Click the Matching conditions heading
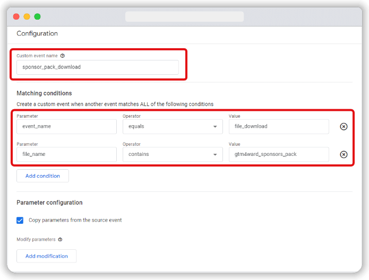 (44, 93)
